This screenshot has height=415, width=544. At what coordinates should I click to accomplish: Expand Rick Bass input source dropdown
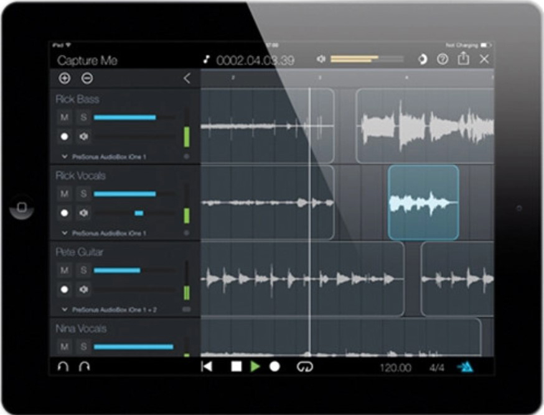pyautogui.click(x=65, y=157)
